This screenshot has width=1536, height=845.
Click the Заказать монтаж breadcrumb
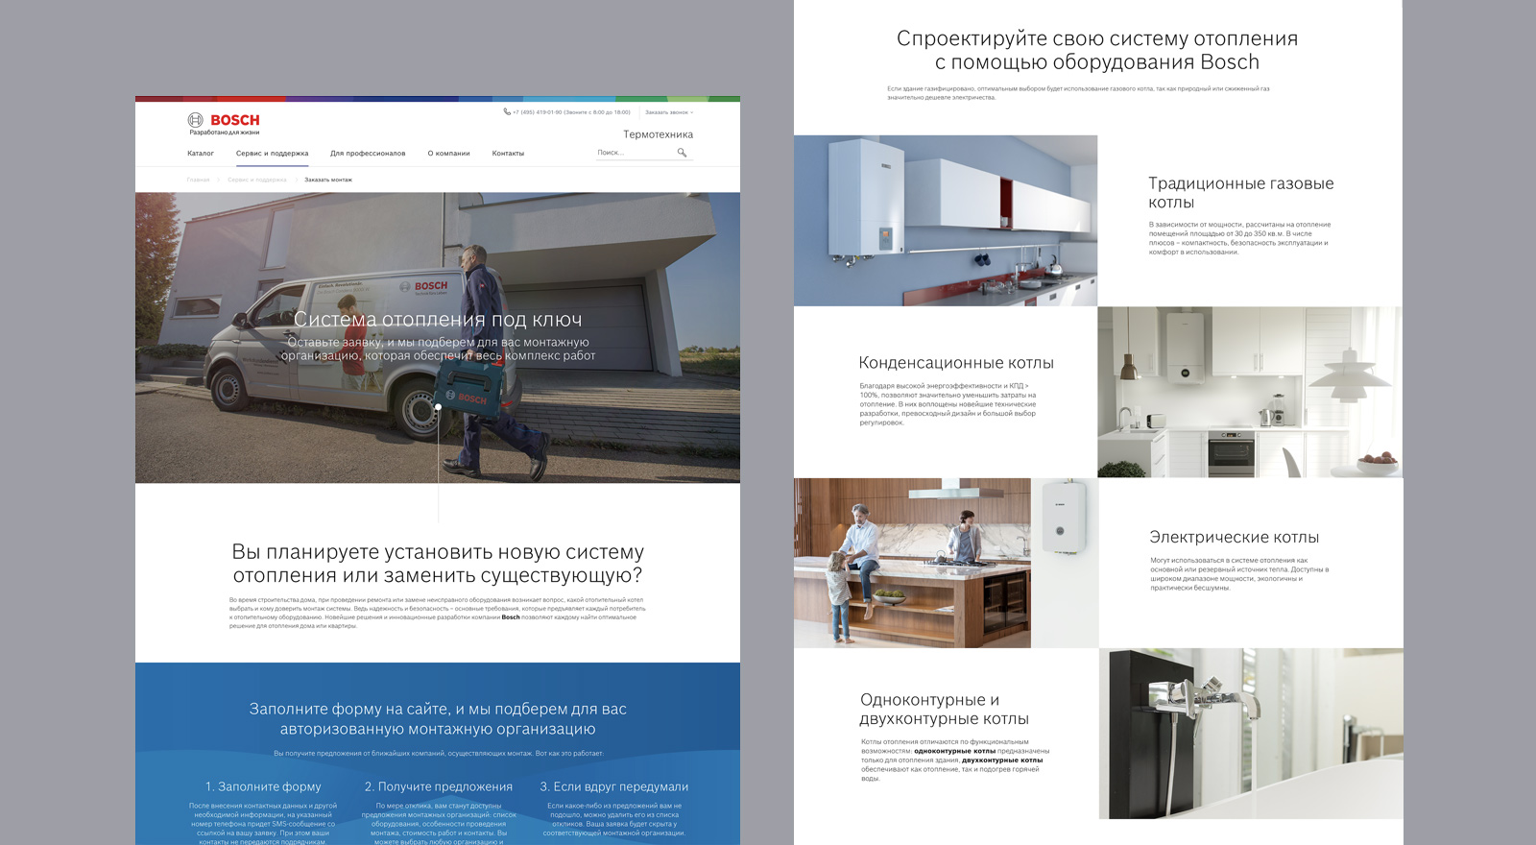(328, 180)
